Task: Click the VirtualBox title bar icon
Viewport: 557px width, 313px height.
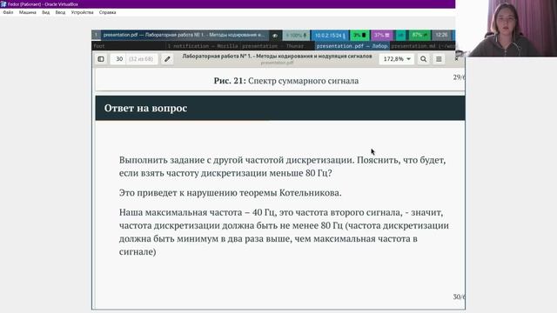Action: (3, 3)
